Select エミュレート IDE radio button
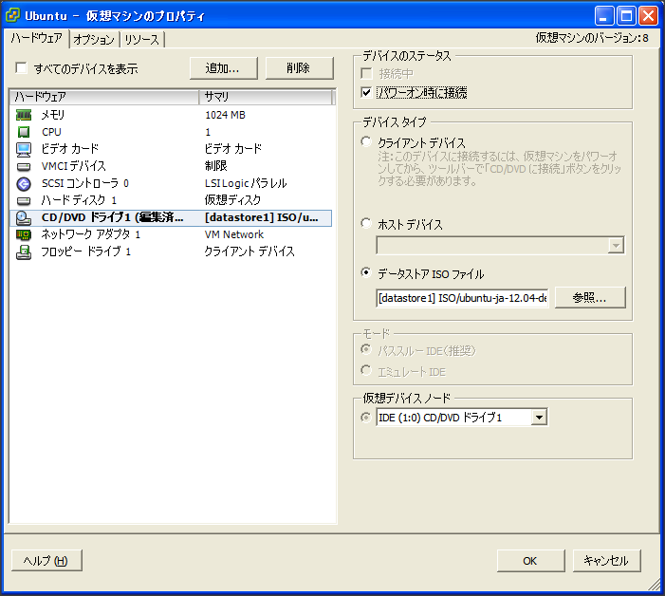This screenshot has width=665, height=596. click(x=366, y=370)
